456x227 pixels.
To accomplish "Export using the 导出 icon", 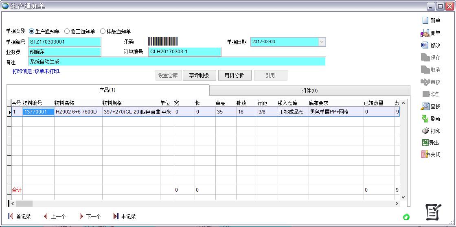I will [425, 143].
